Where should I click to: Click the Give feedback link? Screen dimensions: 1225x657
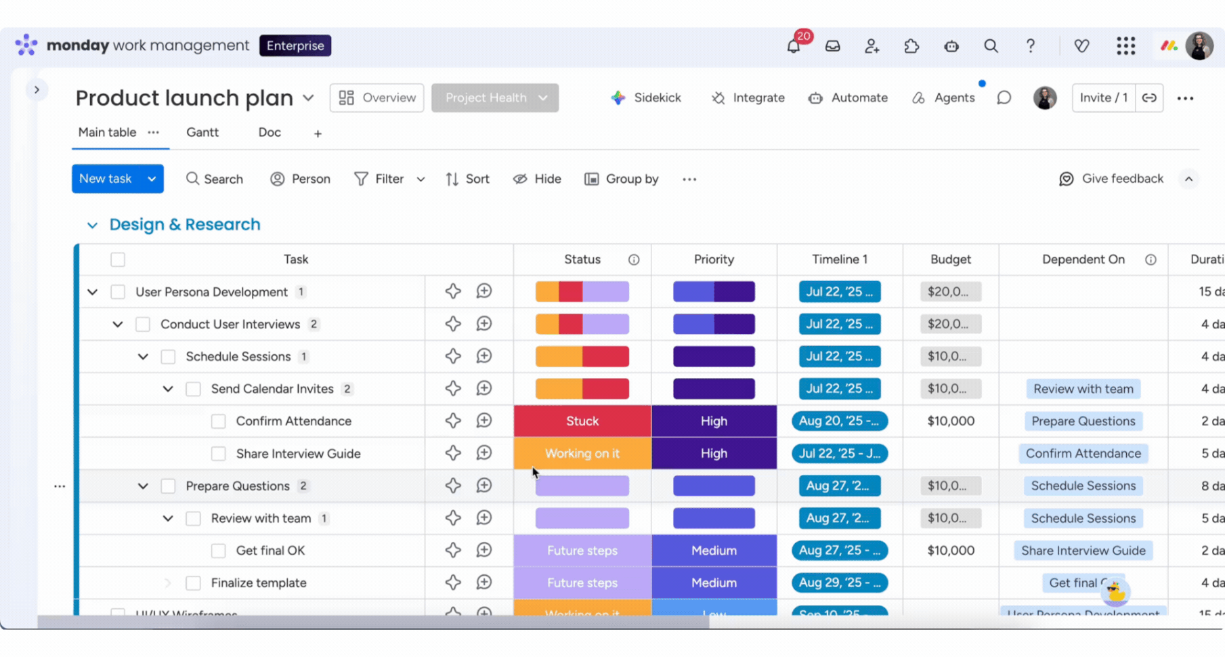coord(1111,179)
